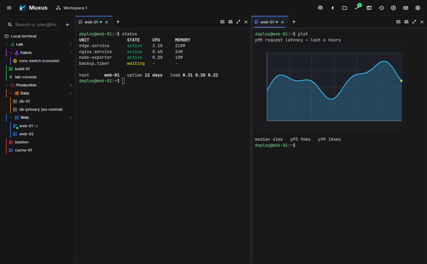Open the terminal icon in the top bar

point(369,8)
